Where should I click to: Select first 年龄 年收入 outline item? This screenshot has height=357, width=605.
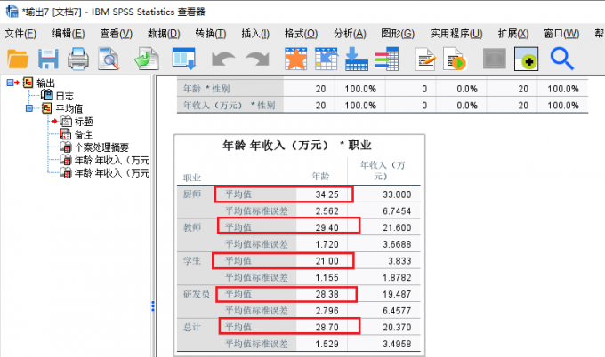(111, 160)
